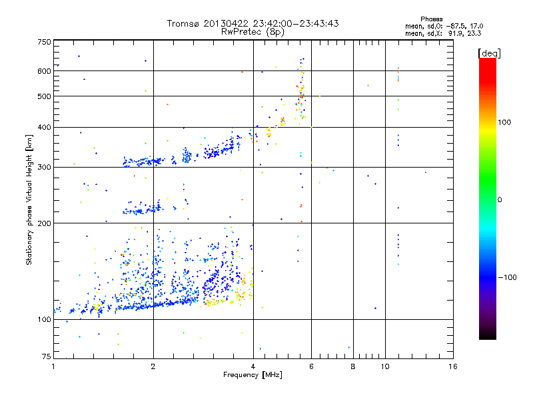Click y-axis tick label "600"
Viewport: 533px width, 399px height.
[45, 71]
